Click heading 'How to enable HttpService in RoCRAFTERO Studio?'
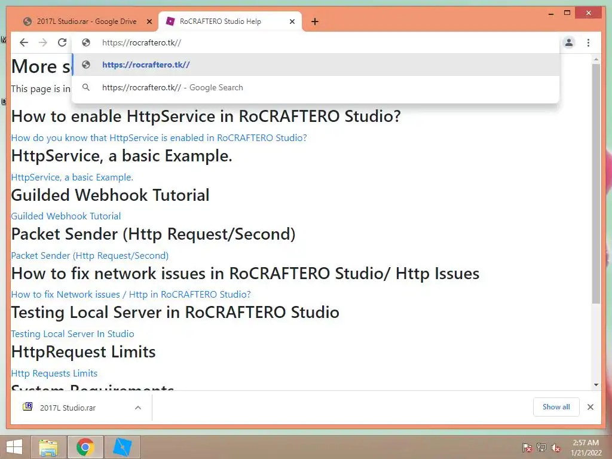 (206, 117)
